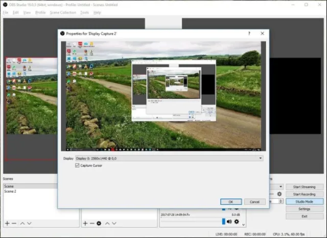The width and height of the screenshot is (327, 238).
Task: Toggle Studio Mode
Action: pos(305,202)
